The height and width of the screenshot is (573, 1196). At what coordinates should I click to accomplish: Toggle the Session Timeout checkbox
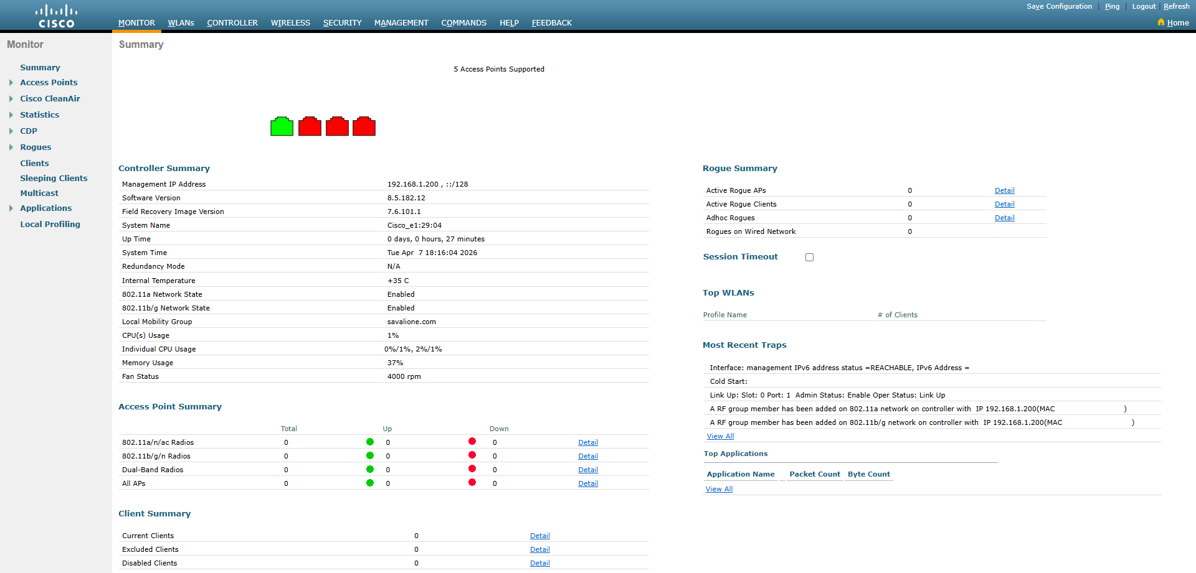click(x=809, y=257)
